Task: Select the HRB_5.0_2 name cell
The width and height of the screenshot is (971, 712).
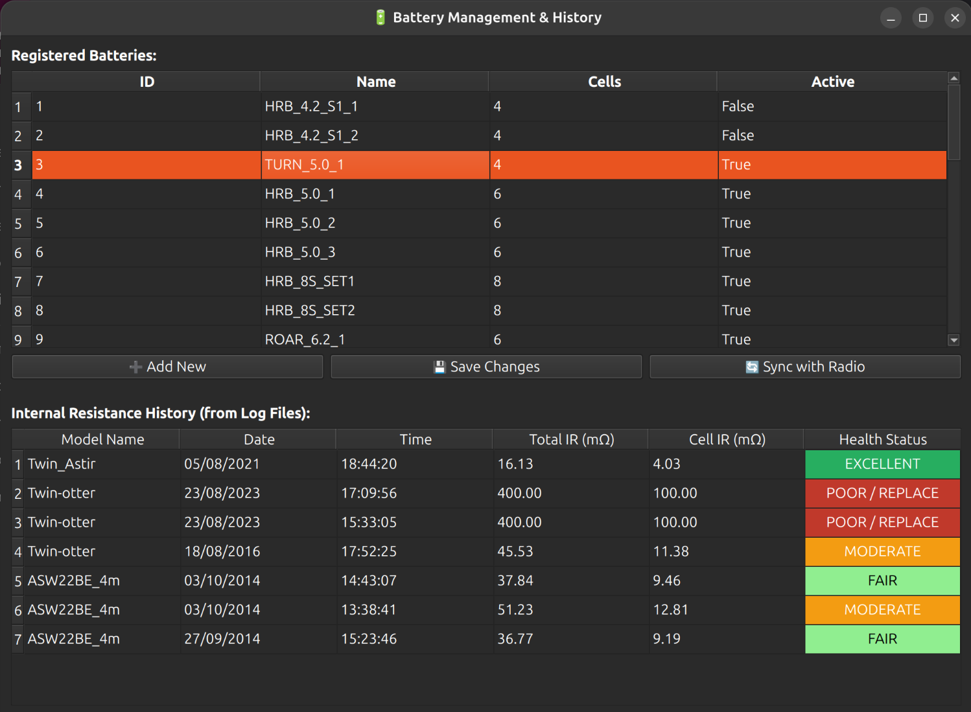Action: pyautogui.click(x=375, y=223)
